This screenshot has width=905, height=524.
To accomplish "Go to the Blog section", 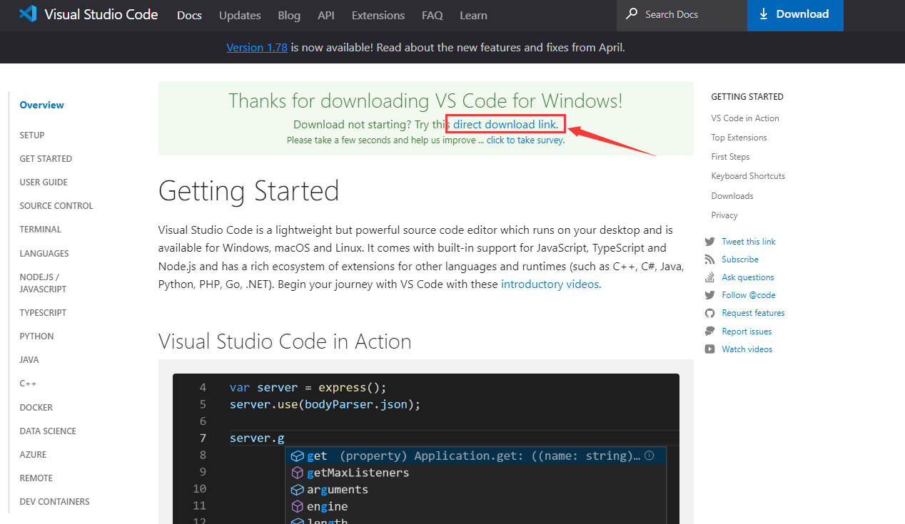I will point(289,15).
